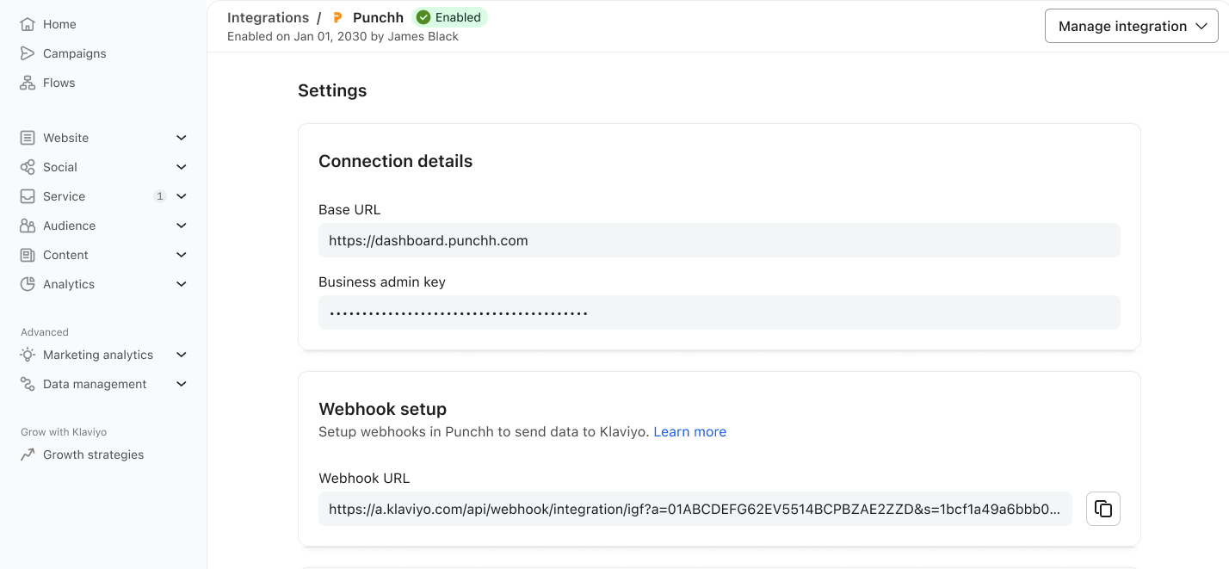Open the Manage integration dropdown
The width and height of the screenshot is (1229, 569).
(1131, 26)
